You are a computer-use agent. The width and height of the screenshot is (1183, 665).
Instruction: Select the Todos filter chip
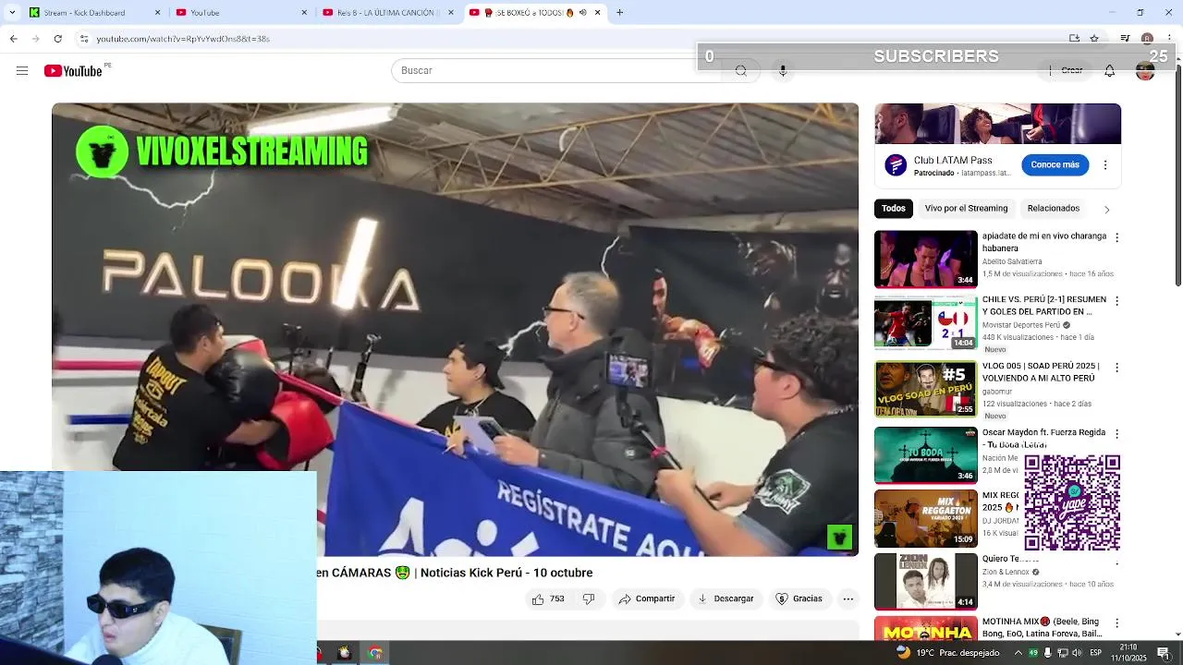(894, 209)
